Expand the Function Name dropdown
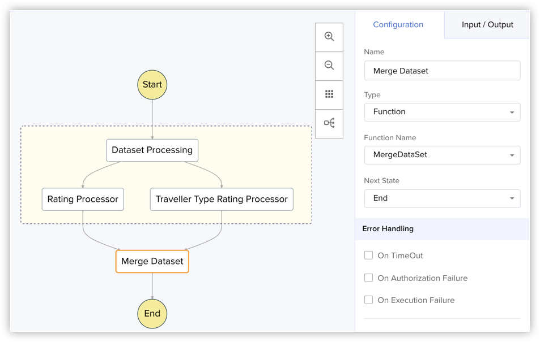Image resolution: width=540 pixels, height=342 pixels. pos(442,155)
